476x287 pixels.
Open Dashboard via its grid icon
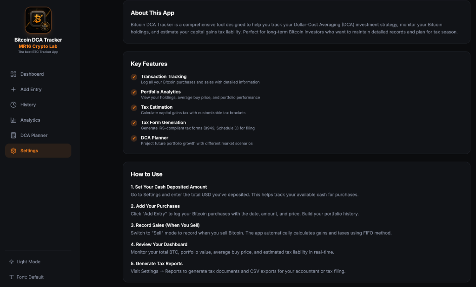[x=13, y=74]
